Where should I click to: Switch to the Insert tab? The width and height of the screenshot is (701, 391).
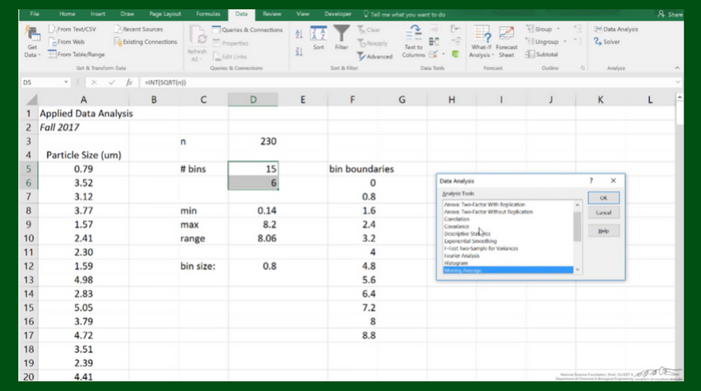click(x=97, y=14)
